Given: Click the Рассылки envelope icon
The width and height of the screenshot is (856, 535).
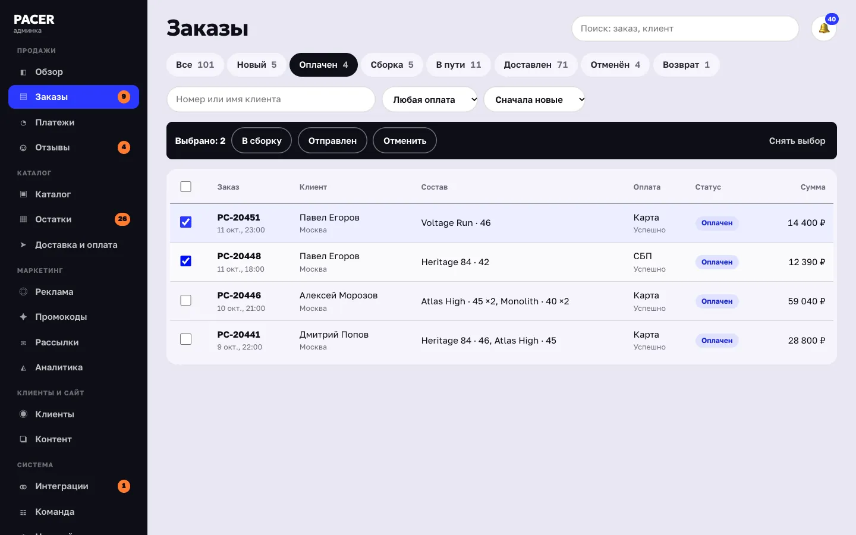Looking at the screenshot, I should [23, 342].
